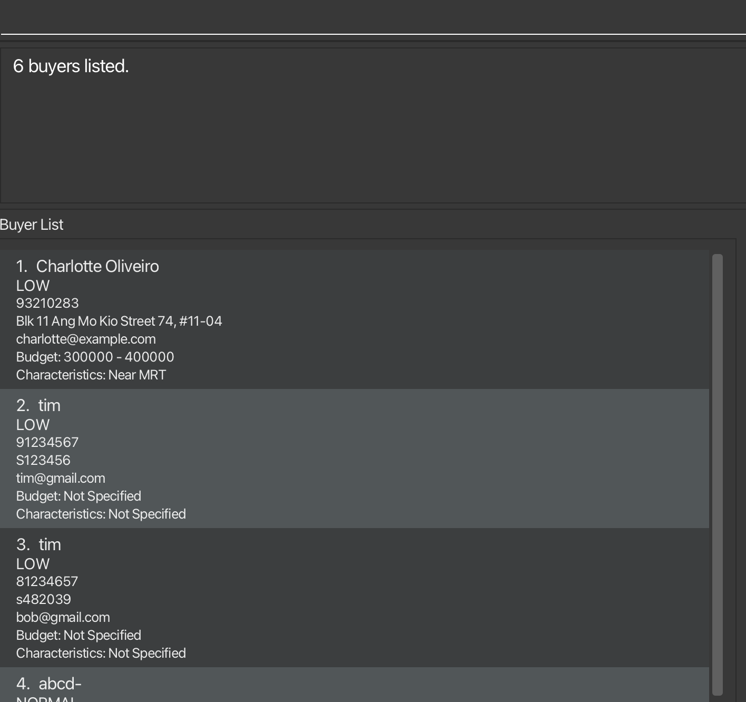Screen dimensions: 746x702
Task: Click phone number 81234657
Action: click(x=47, y=581)
